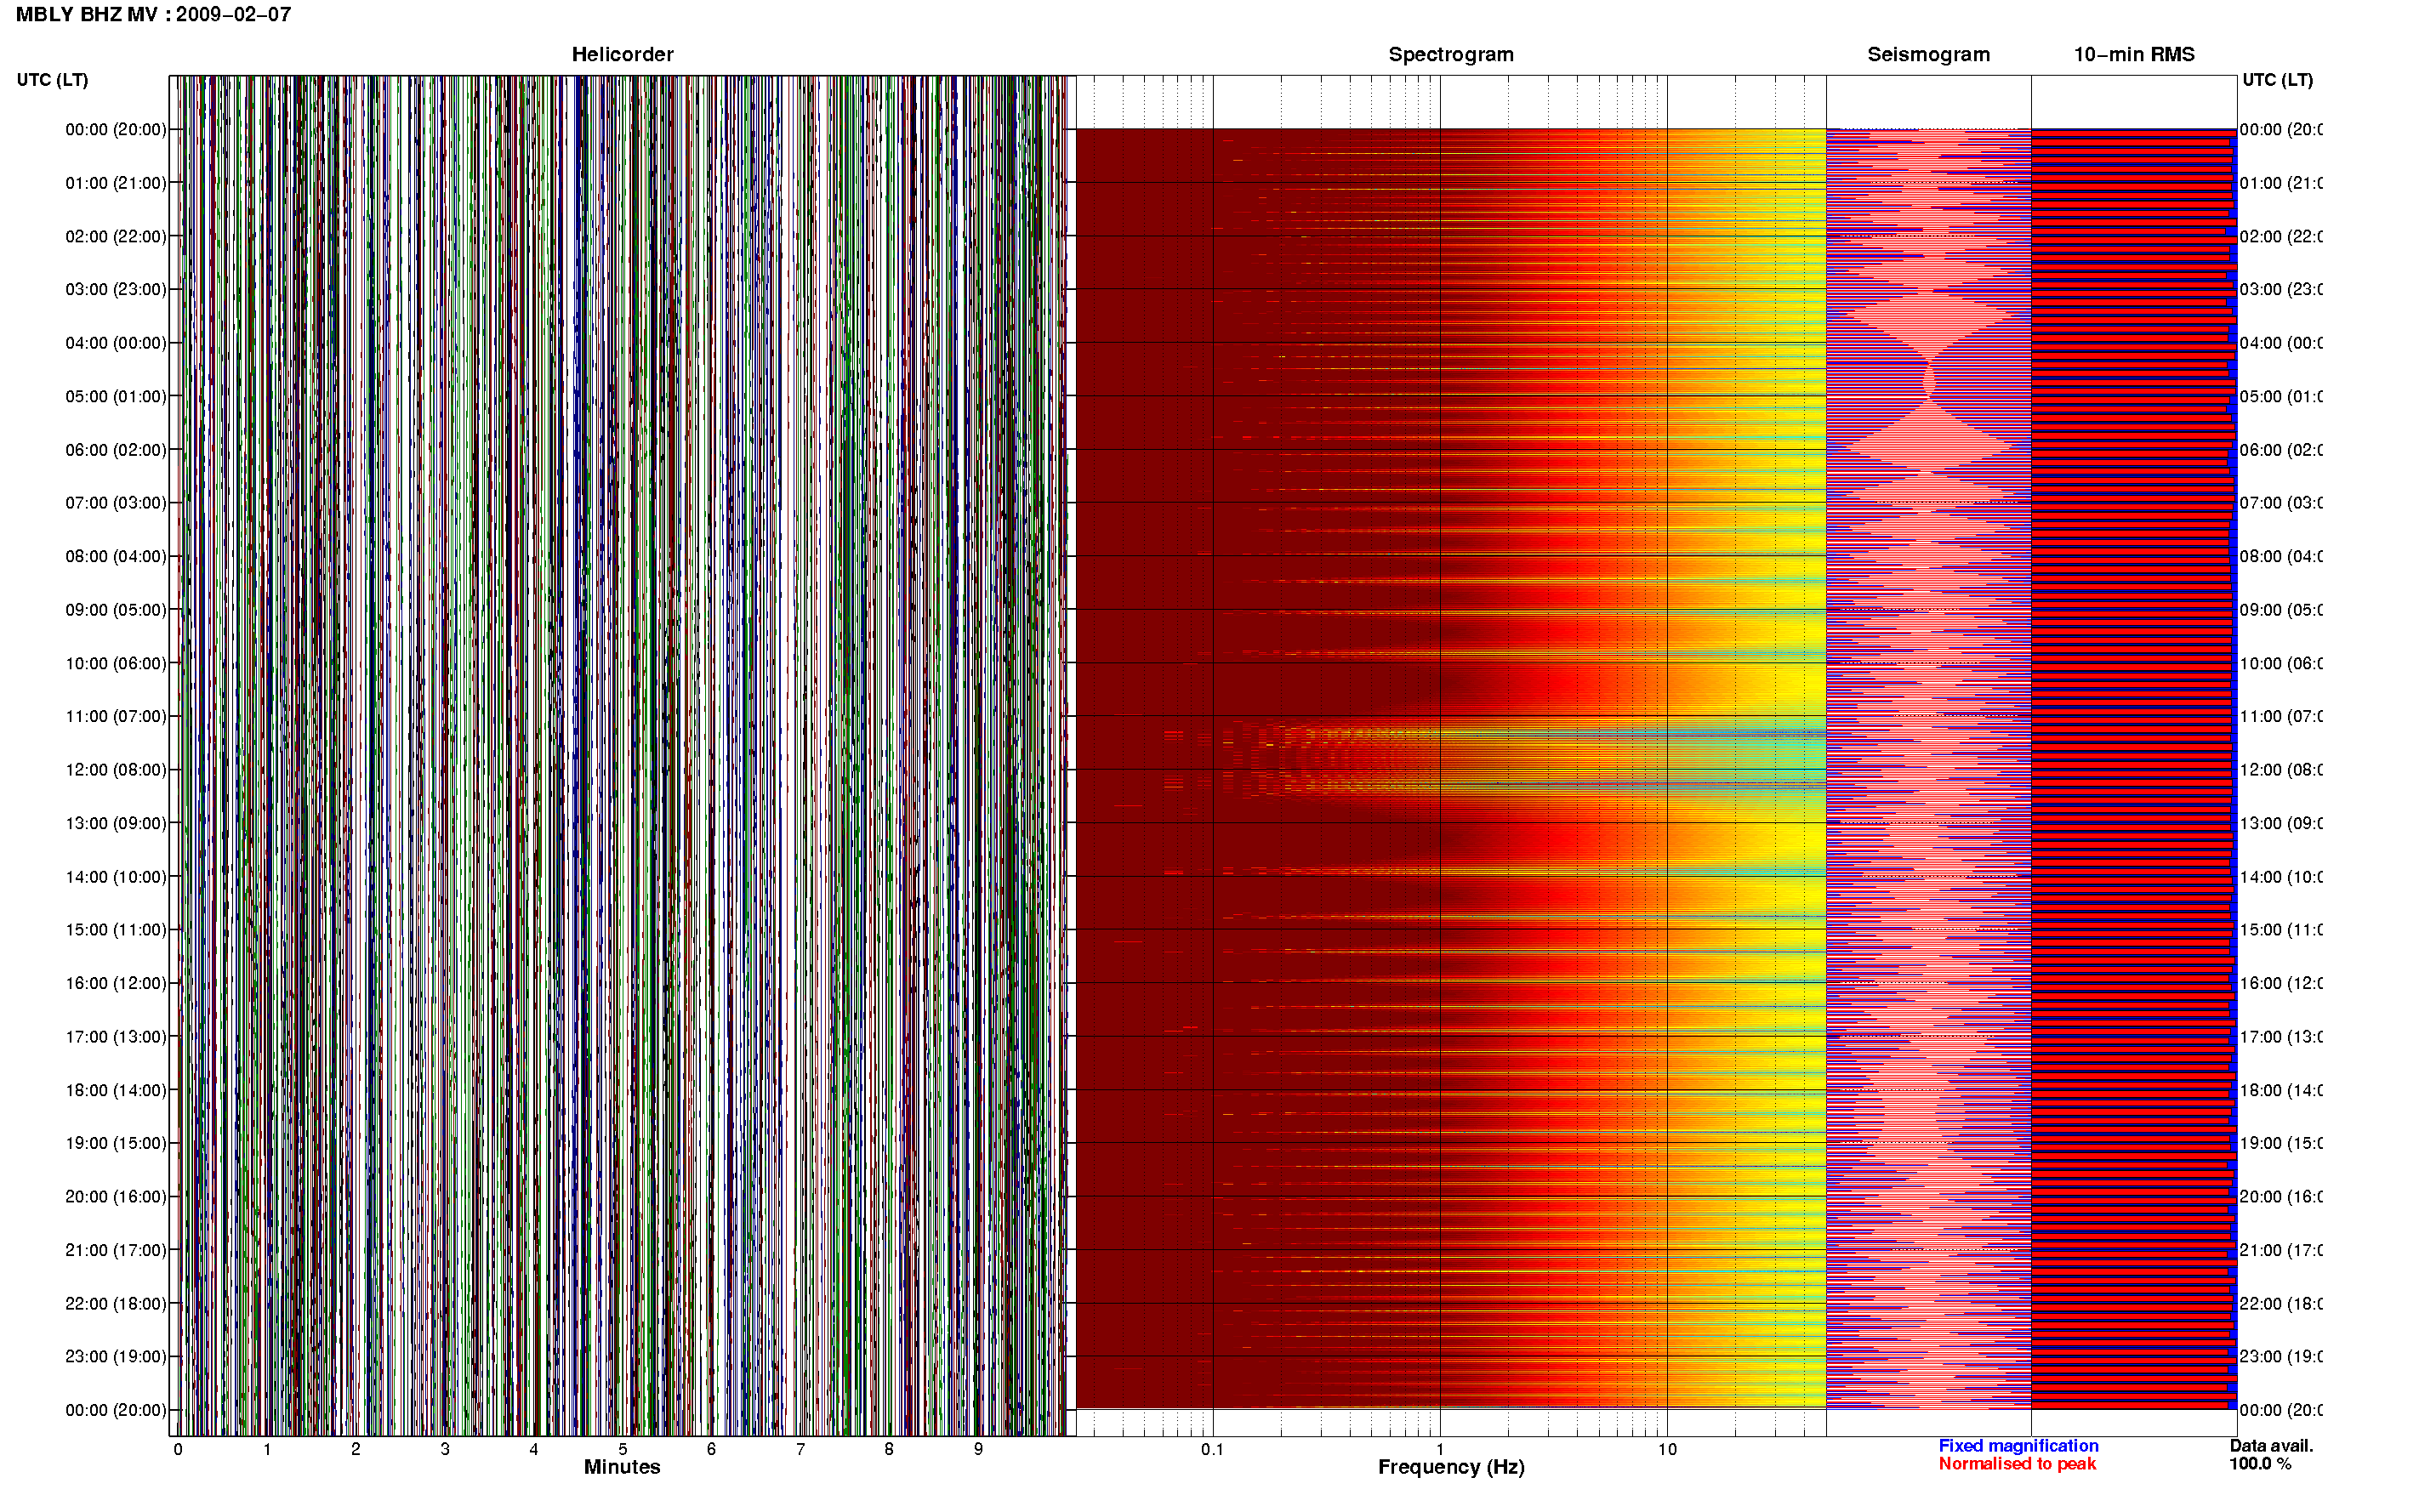Click the red 'Normalised to peak' legend text
This screenshot has width=2419, height=1512.
coord(2017,1464)
